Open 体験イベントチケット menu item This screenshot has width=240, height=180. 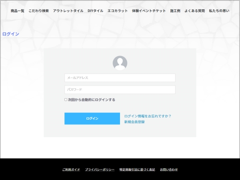pos(149,11)
